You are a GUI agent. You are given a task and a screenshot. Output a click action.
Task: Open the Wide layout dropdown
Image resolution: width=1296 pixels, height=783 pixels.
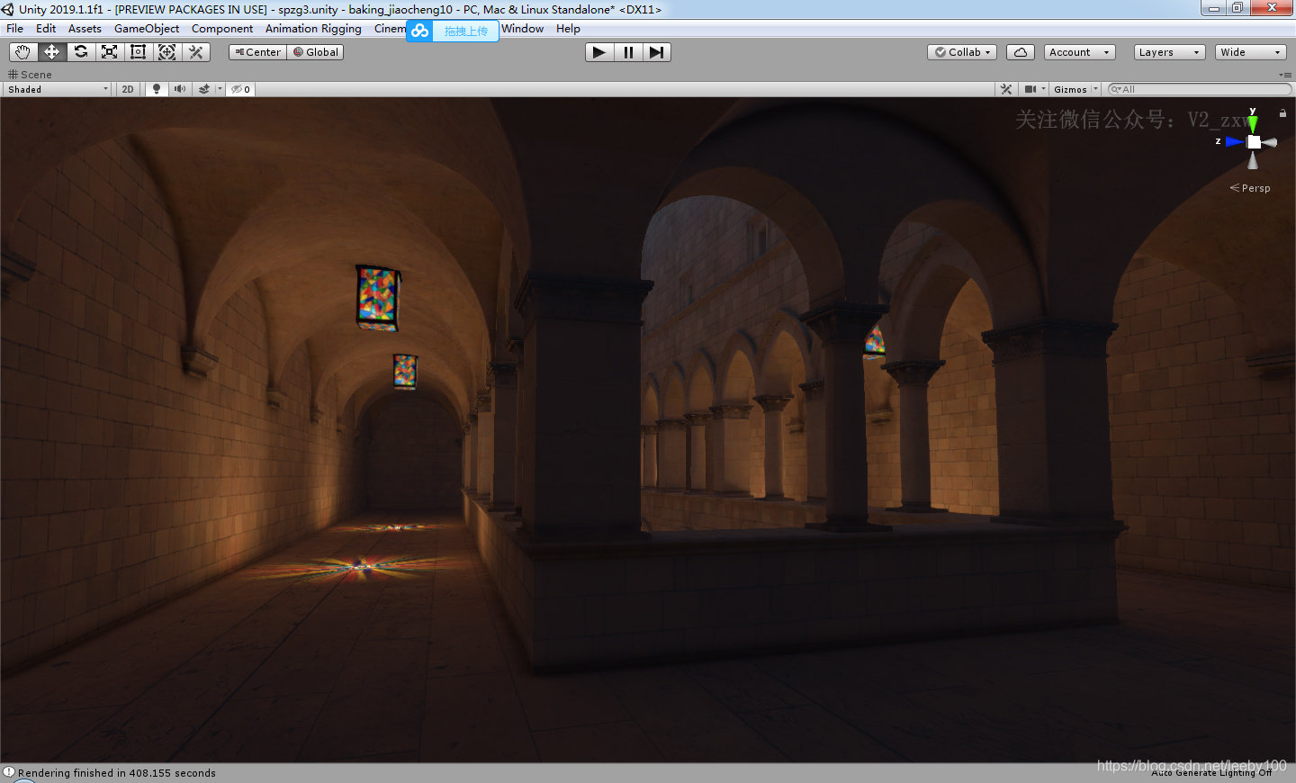[x=1251, y=52]
